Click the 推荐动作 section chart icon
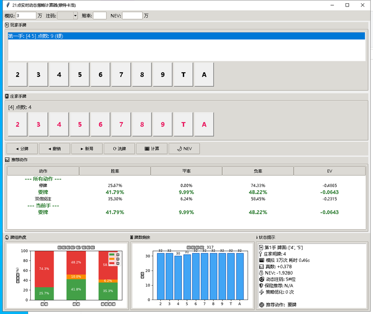 [x=7, y=160]
